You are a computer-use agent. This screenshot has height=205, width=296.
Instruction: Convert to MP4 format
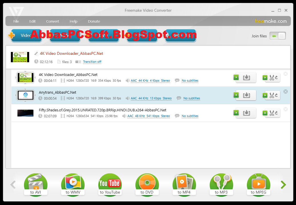(x=184, y=185)
